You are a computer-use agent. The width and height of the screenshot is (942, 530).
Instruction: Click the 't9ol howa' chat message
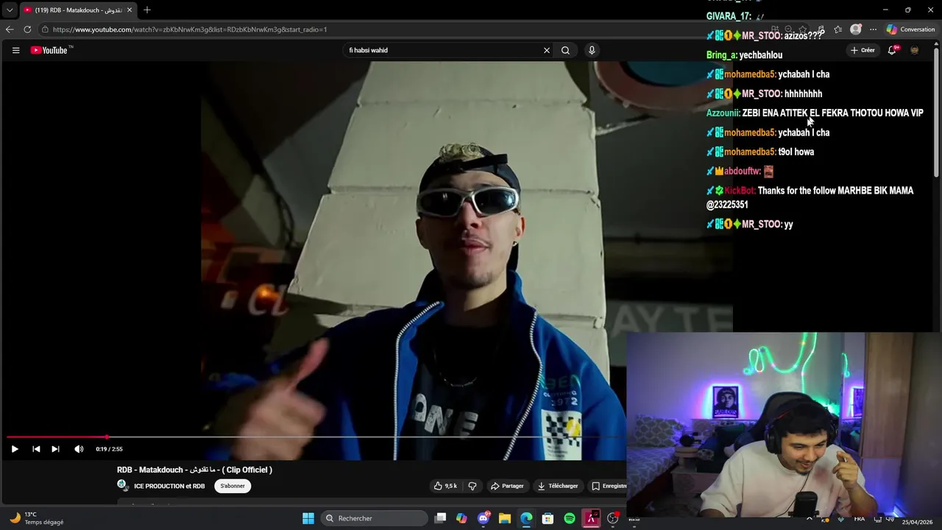point(796,152)
